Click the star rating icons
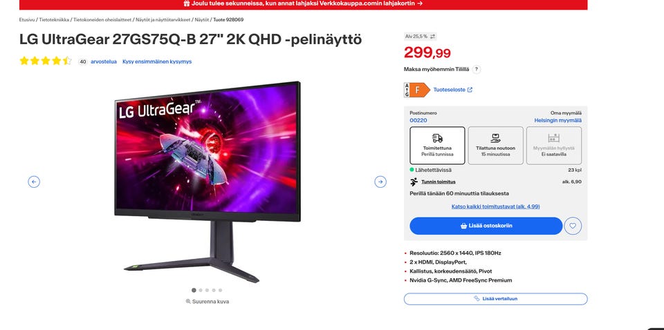Viewport: 664px width, 330px height. pyautogui.click(x=46, y=61)
